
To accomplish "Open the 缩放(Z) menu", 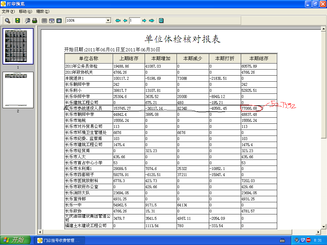I will [x=43, y=11].
